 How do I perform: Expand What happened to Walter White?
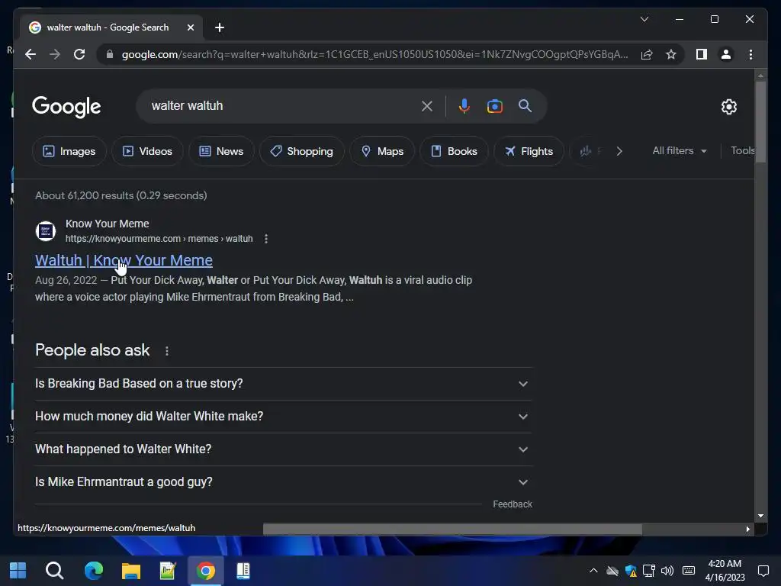[x=284, y=449]
